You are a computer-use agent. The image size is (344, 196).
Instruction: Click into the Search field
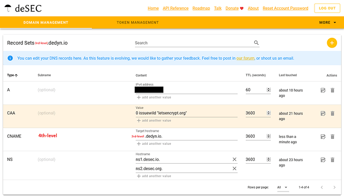pyautogui.click(x=194, y=43)
